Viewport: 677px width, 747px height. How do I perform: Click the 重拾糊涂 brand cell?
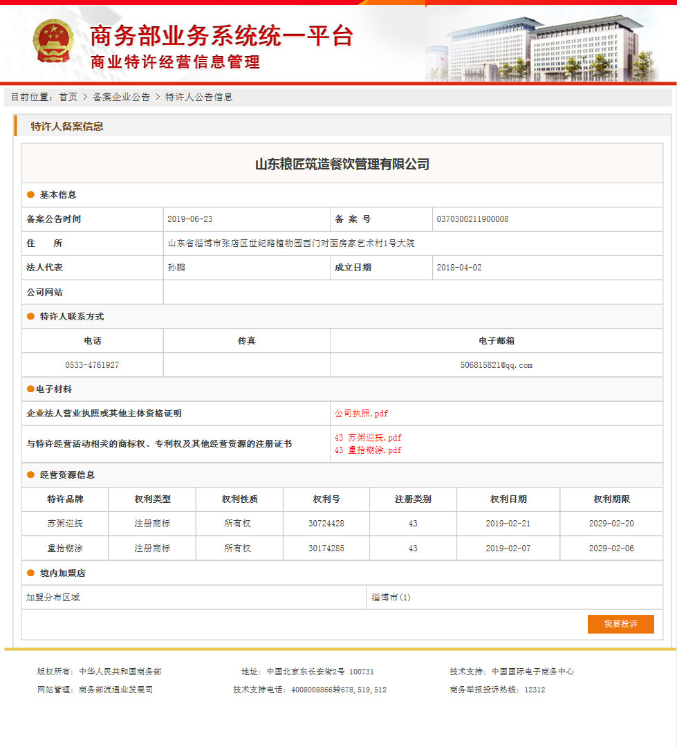pos(65,548)
